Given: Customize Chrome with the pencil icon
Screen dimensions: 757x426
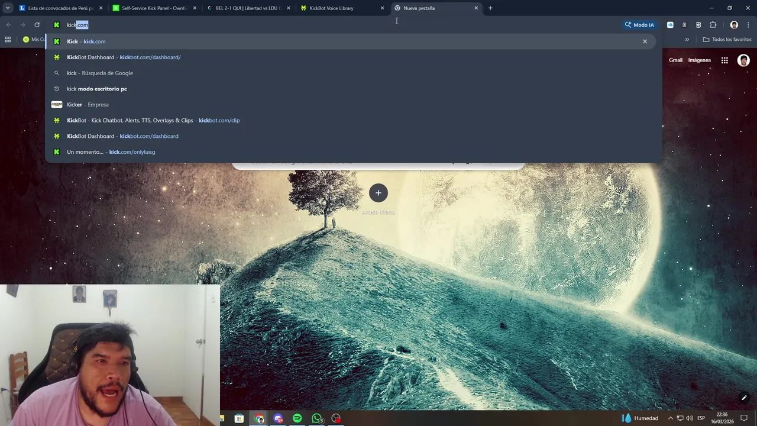Looking at the screenshot, I should [x=744, y=398].
